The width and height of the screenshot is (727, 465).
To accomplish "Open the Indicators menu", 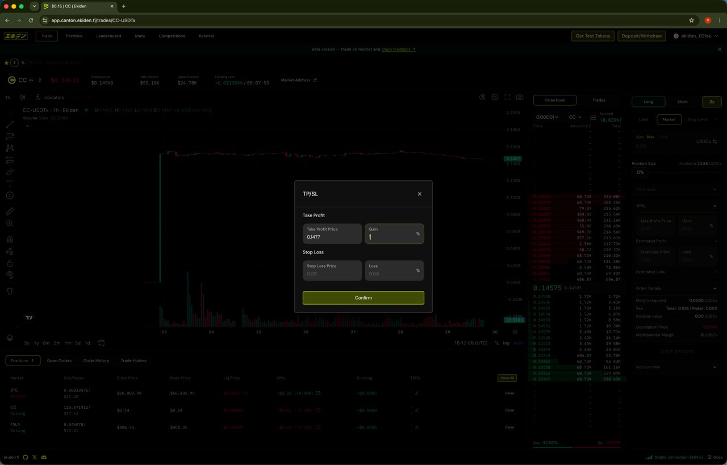I will [x=50, y=97].
